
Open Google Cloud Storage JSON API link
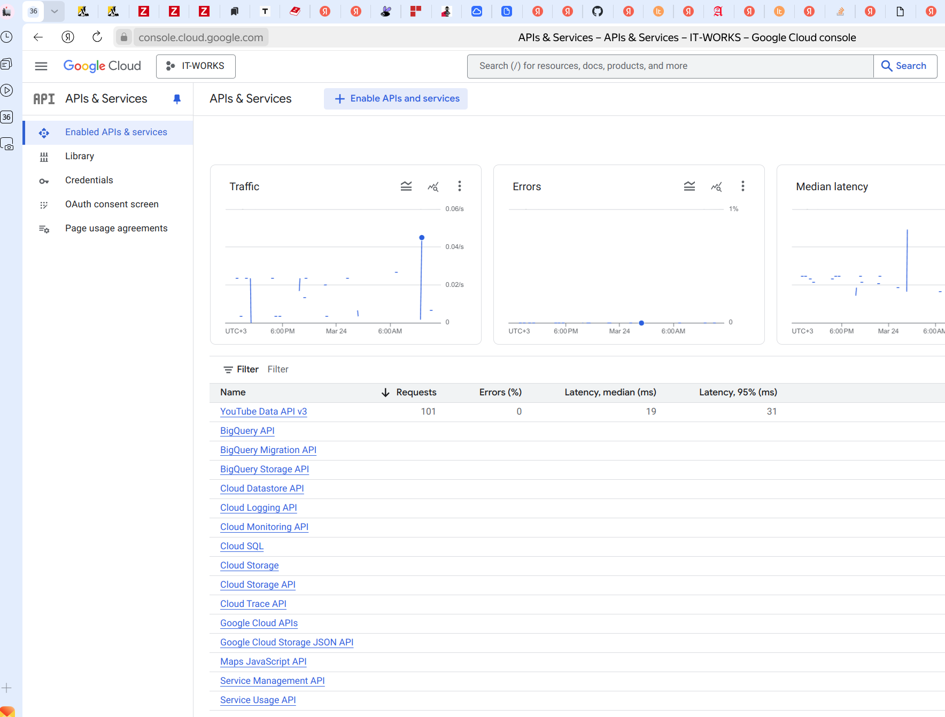pos(287,643)
